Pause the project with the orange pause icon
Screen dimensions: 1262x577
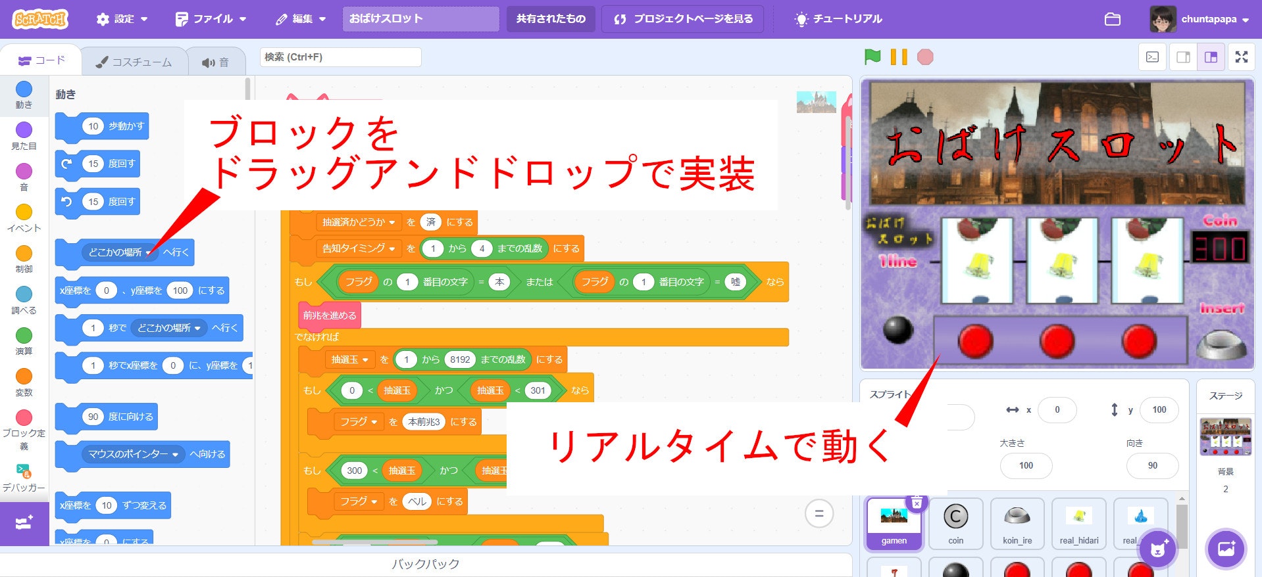click(x=899, y=57)
